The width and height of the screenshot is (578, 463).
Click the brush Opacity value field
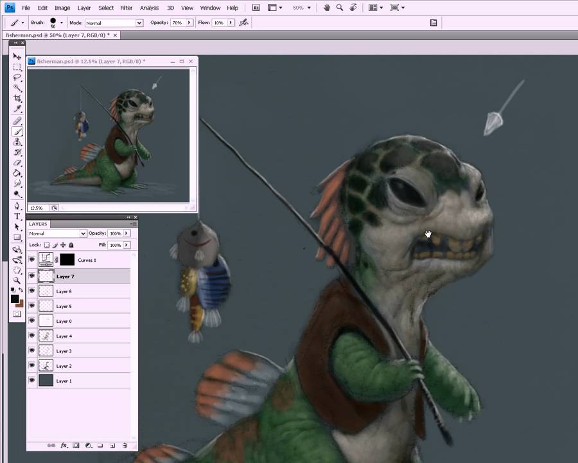coord(178,23)
